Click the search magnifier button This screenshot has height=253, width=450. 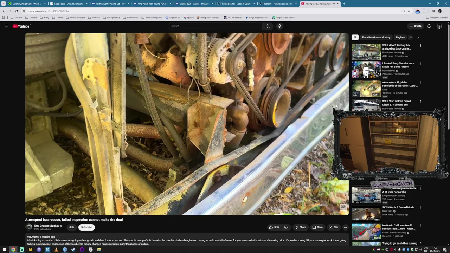268,26
